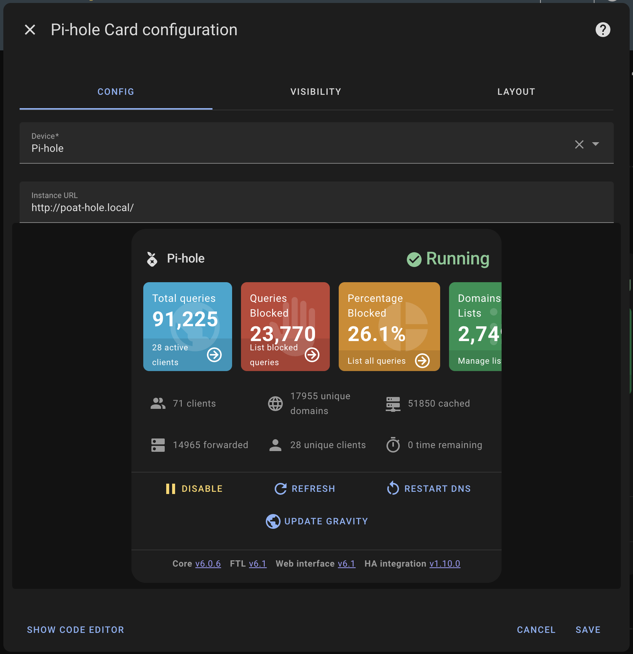Click the Disable pause icon
633x654 pixels.
tap(171, 488)
